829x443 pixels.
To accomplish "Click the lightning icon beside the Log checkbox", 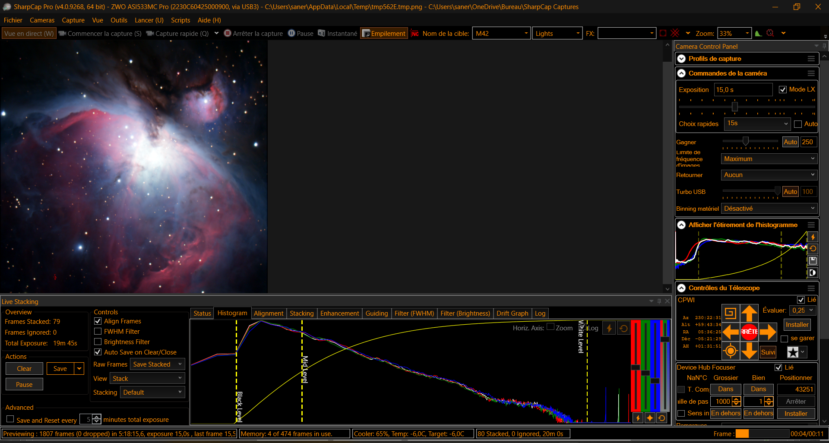I will 609,328.
